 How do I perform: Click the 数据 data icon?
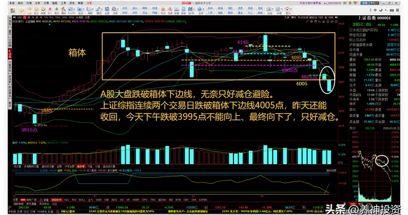point(176,10)
